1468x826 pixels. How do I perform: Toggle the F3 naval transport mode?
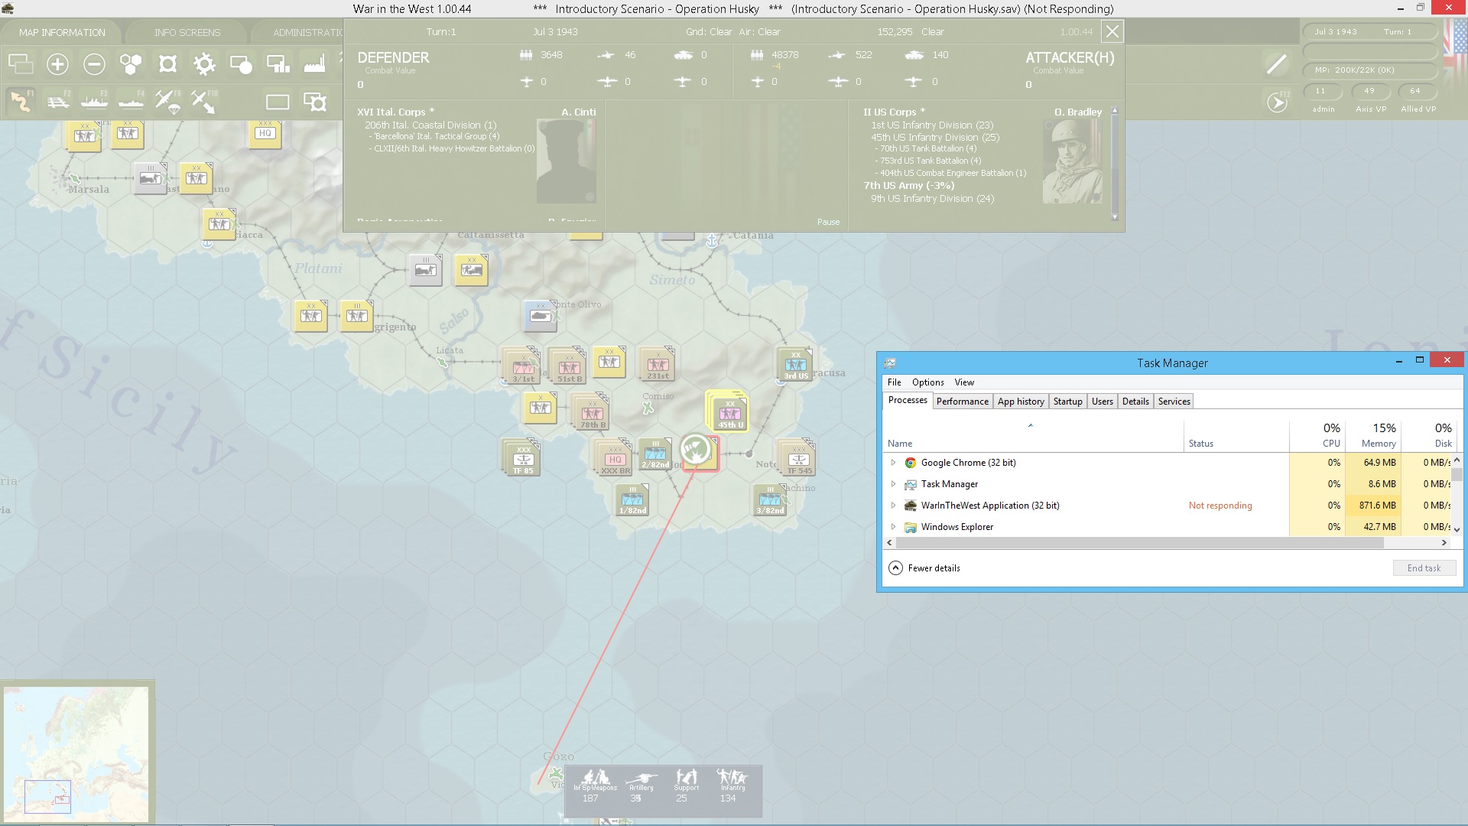coord(94,101)
